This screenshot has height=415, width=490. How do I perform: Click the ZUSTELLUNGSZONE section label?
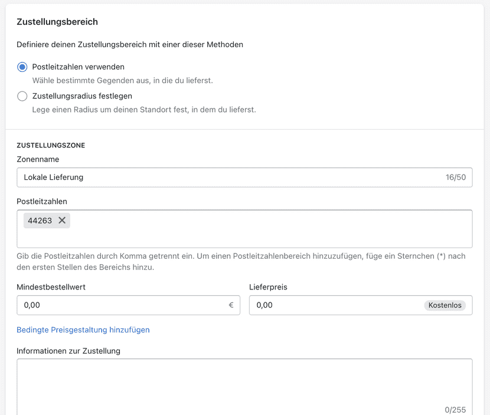(51, 146)
